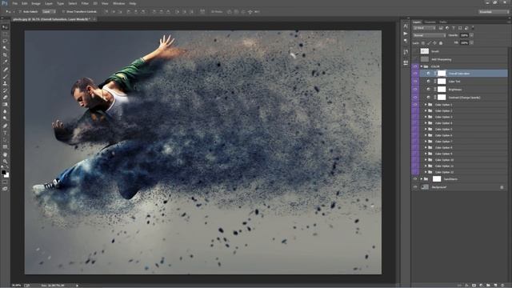
Task: Close the open document tab
Action: pyautogui.click(x=94, y=19)
